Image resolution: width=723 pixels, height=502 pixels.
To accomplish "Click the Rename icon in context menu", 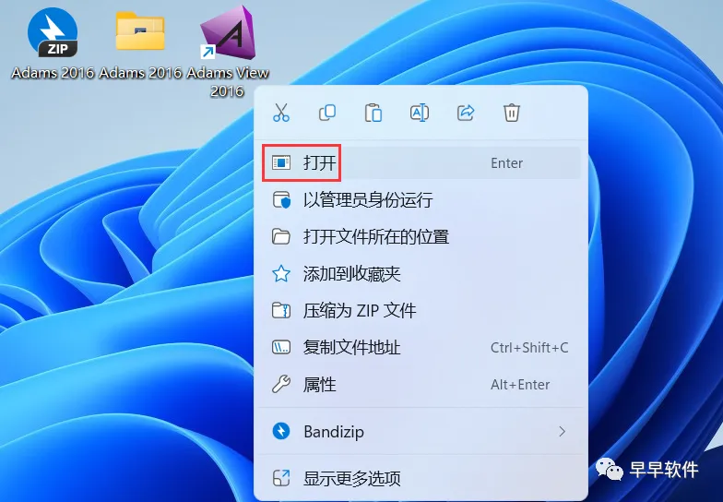I will tap(419, 113).
